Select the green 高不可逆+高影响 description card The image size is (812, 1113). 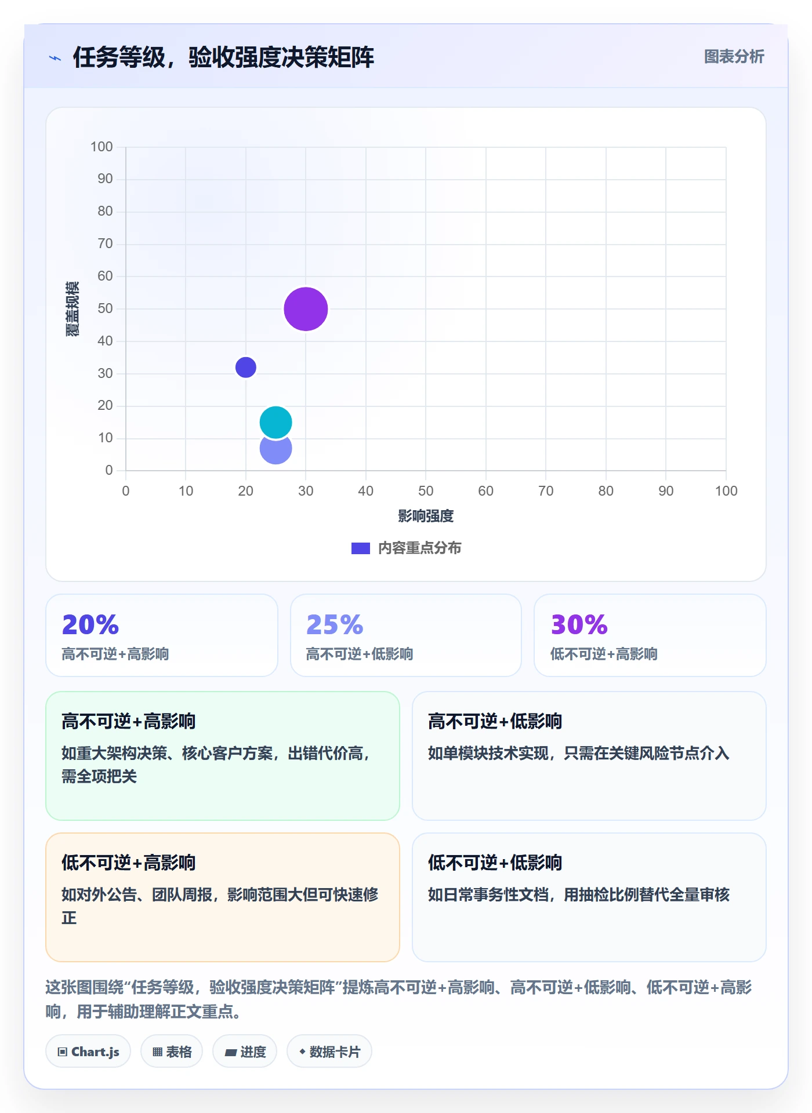point(223,756)
